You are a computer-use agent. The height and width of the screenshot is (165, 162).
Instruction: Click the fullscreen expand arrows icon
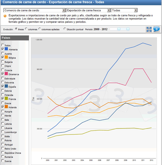pyautogui.click(x=149, y=29)
